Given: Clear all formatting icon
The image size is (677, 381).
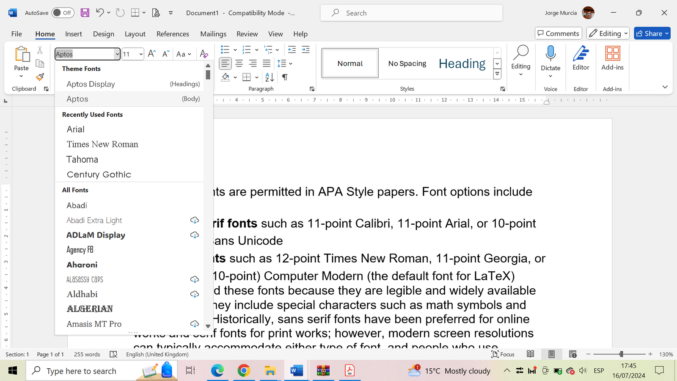Looking at the screenshot, I should (x=204, y=54).
